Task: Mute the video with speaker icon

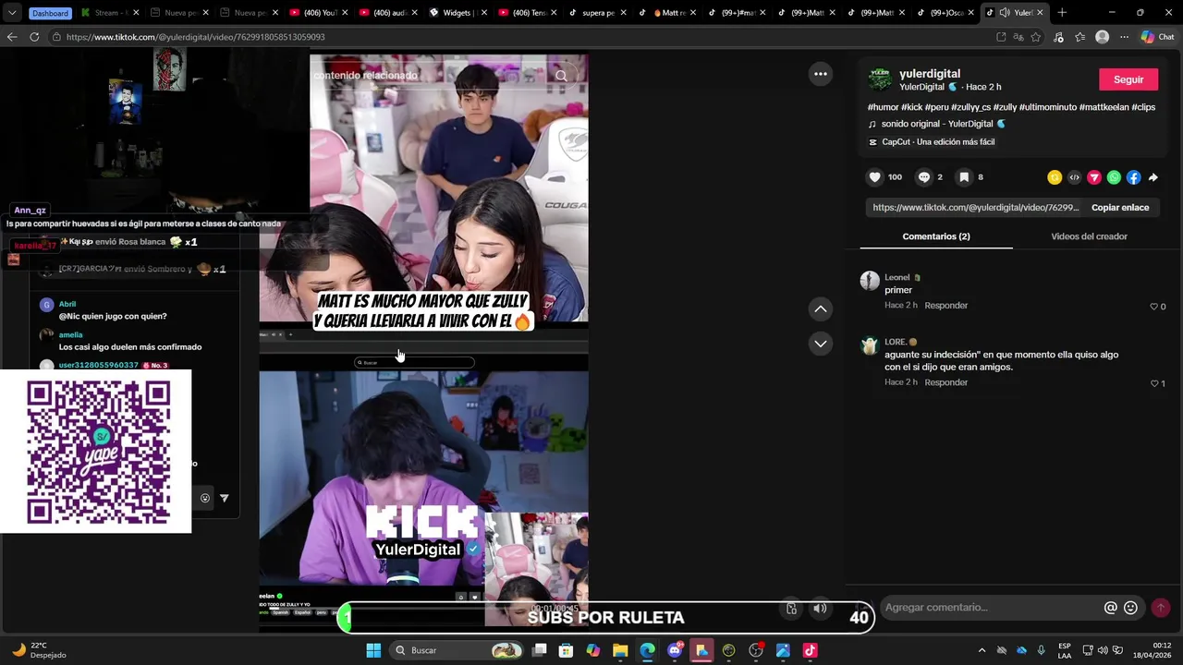Action: 820,609
